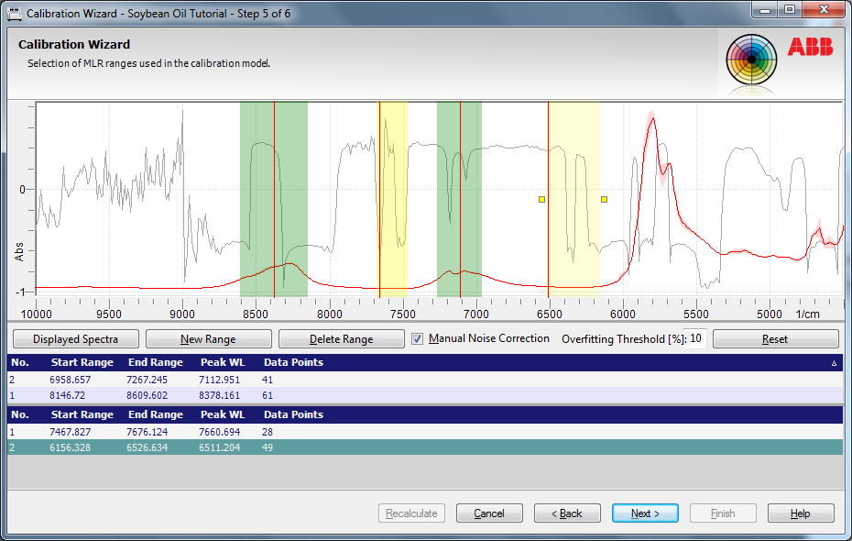Open Displayed Spectra options

pos(75,338)
